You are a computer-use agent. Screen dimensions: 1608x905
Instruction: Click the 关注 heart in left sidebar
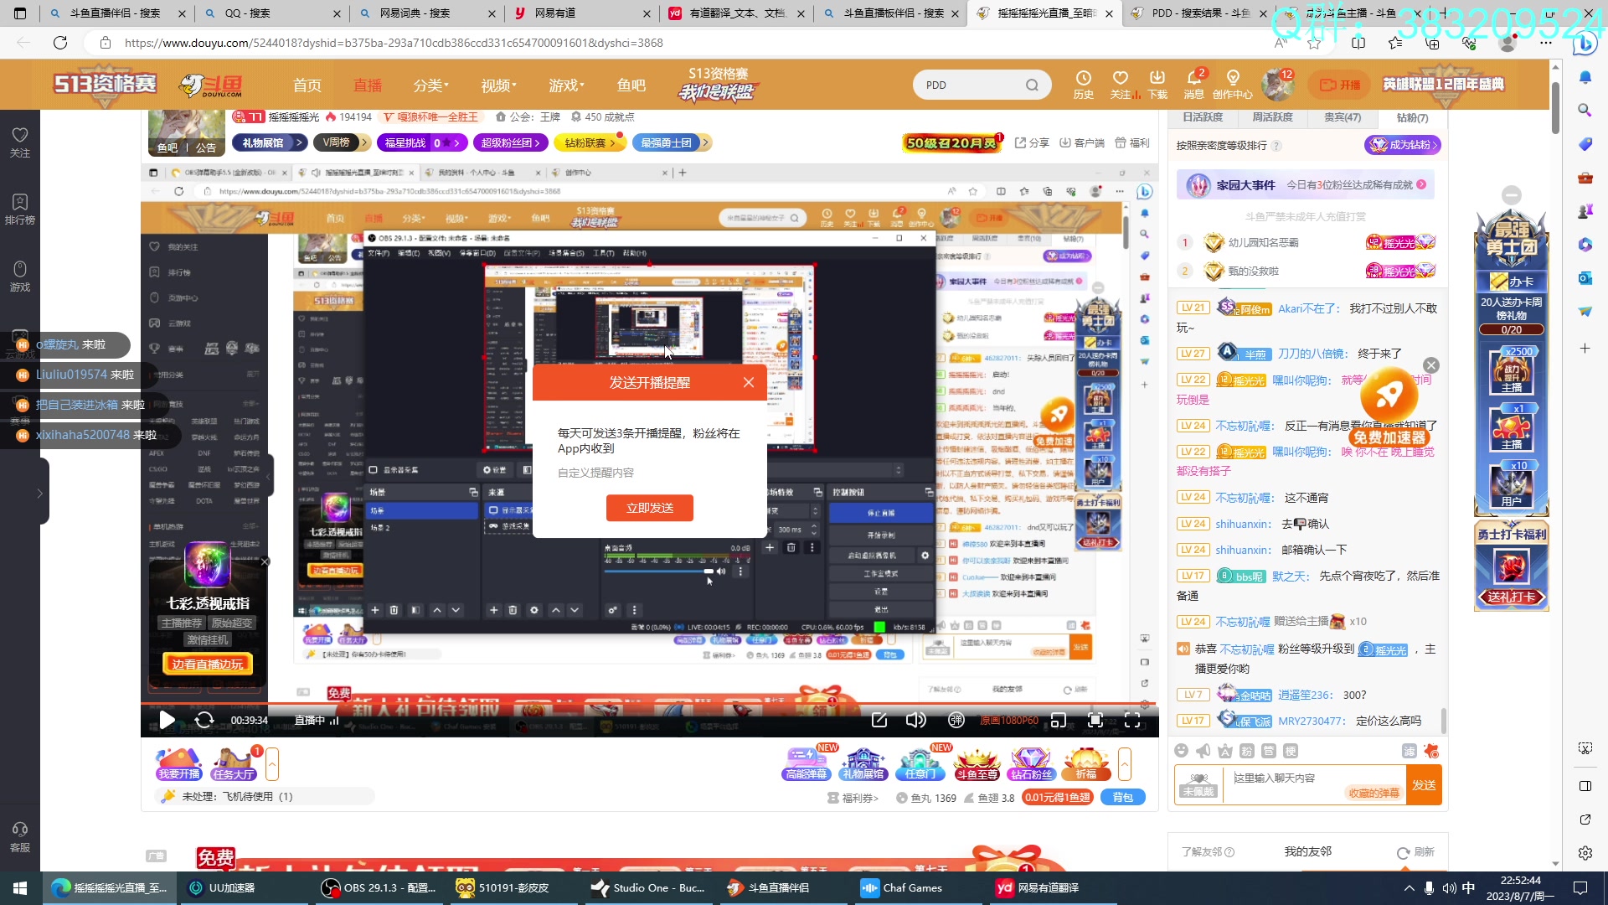coord(20,142)
